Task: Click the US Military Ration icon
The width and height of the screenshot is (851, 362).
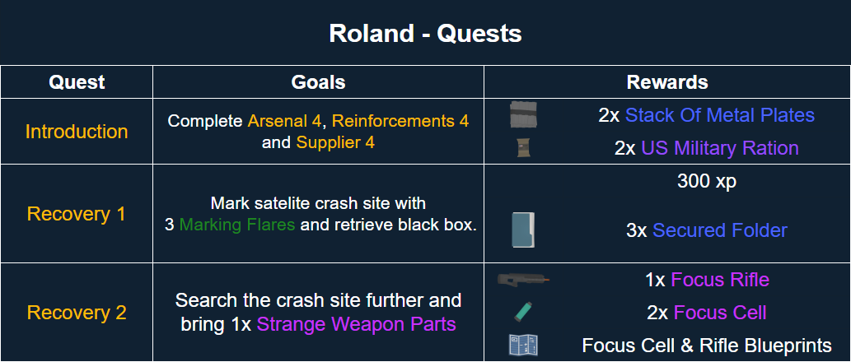Action: [x=523, y=148]
